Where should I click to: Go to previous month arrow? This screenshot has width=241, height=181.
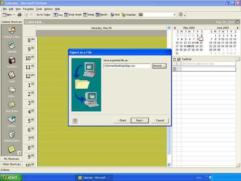175,28
